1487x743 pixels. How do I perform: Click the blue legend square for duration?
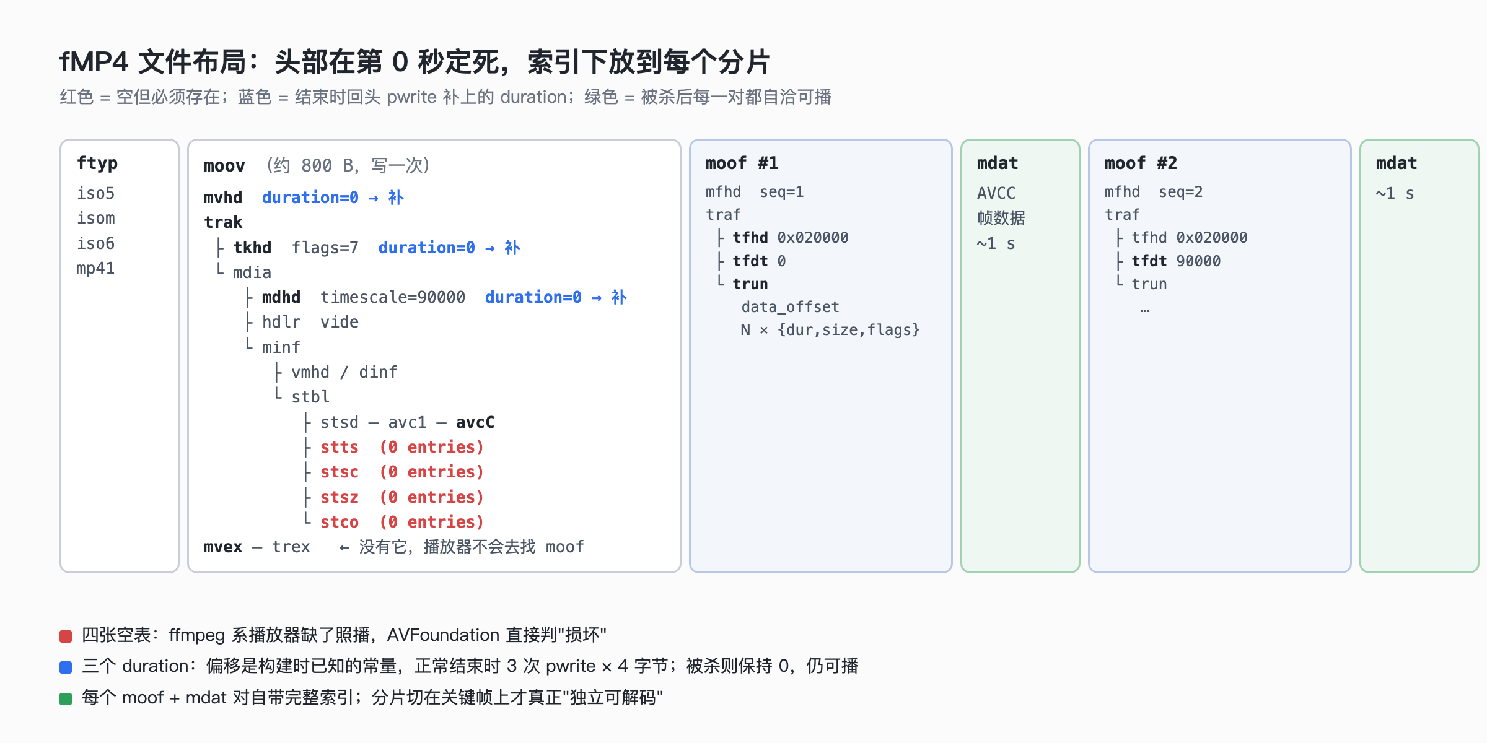click(x=66, y=667)
